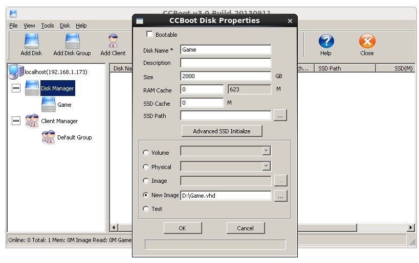Select the localhost computer icon in tree
419x263 pixels.
click(x=16, y=72)
